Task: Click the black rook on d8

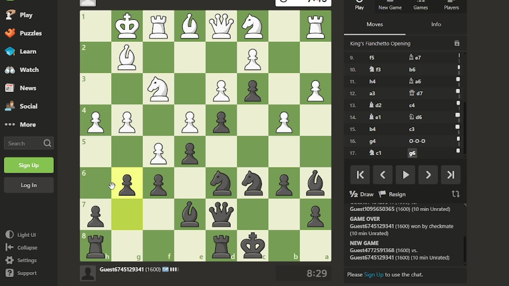Action: (x=221, y=246)
